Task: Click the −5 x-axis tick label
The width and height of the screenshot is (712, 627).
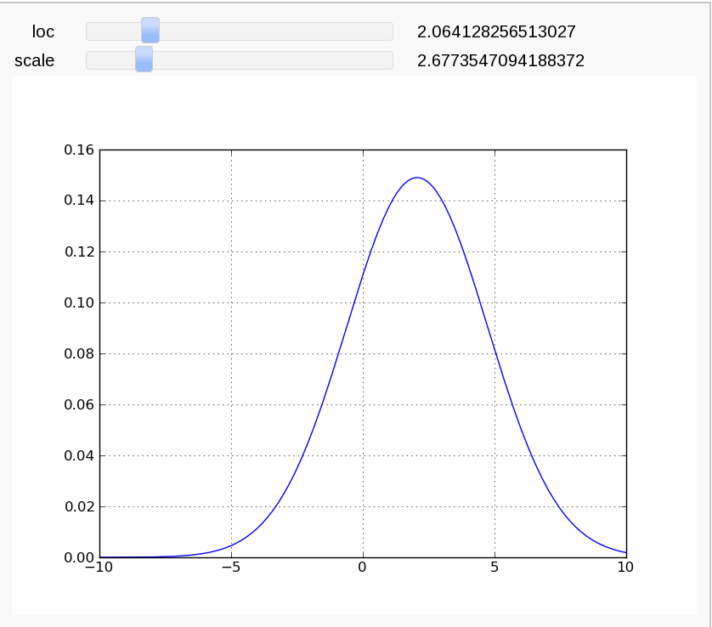Action: pos(231,568)
